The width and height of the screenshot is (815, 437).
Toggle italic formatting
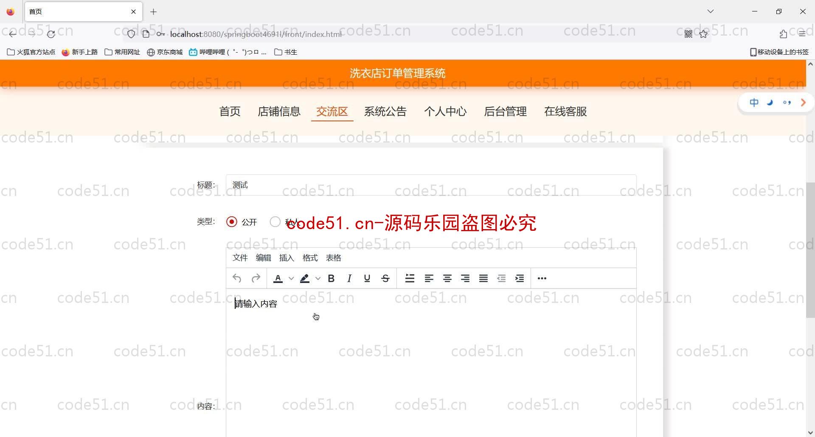point(349,278)
